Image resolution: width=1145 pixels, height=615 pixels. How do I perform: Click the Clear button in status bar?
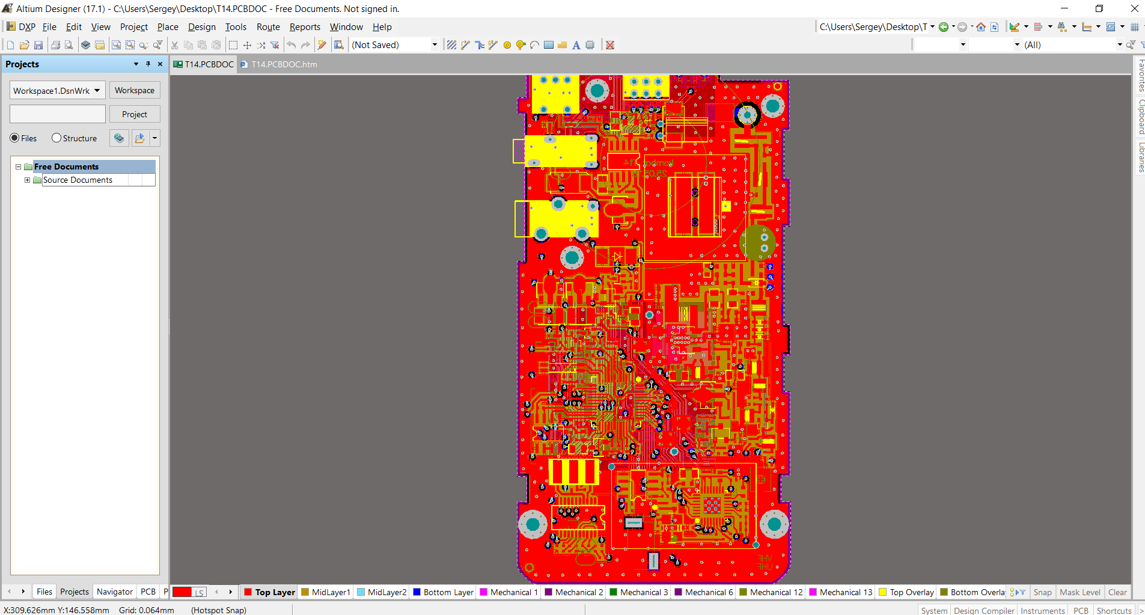[1117, 592]
